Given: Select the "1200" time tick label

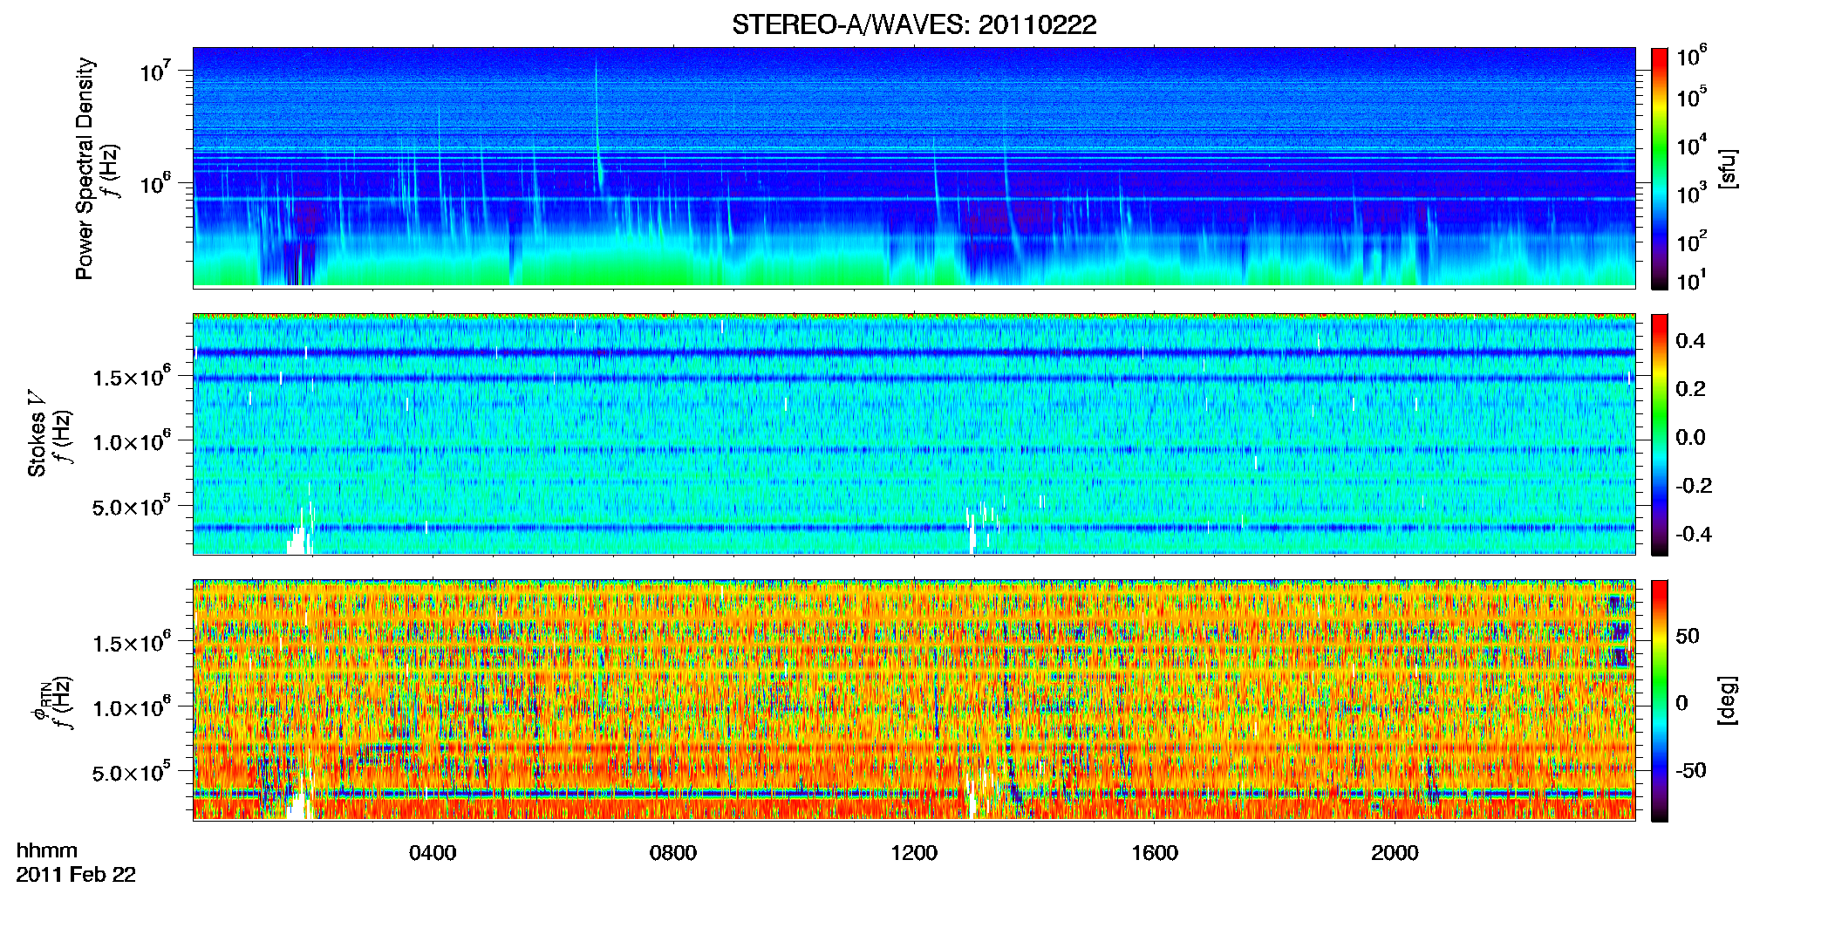Looking at the screenshot, I should (x=914, y=853).
